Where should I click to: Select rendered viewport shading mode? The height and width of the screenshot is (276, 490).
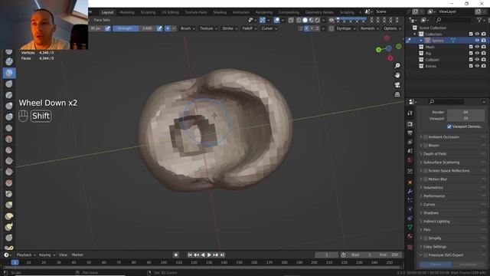(318, 20)
